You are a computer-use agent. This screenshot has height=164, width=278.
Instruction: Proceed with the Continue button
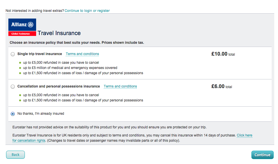[x=262, y=155]
